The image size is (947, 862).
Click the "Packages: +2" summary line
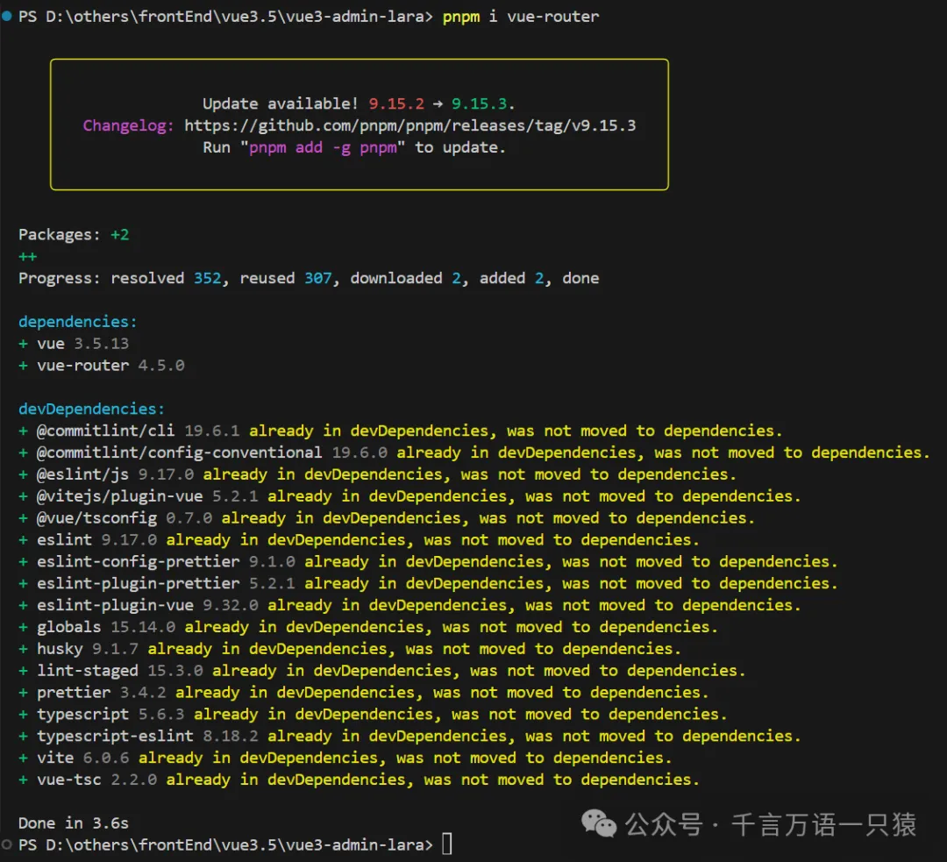click(74, 234)
